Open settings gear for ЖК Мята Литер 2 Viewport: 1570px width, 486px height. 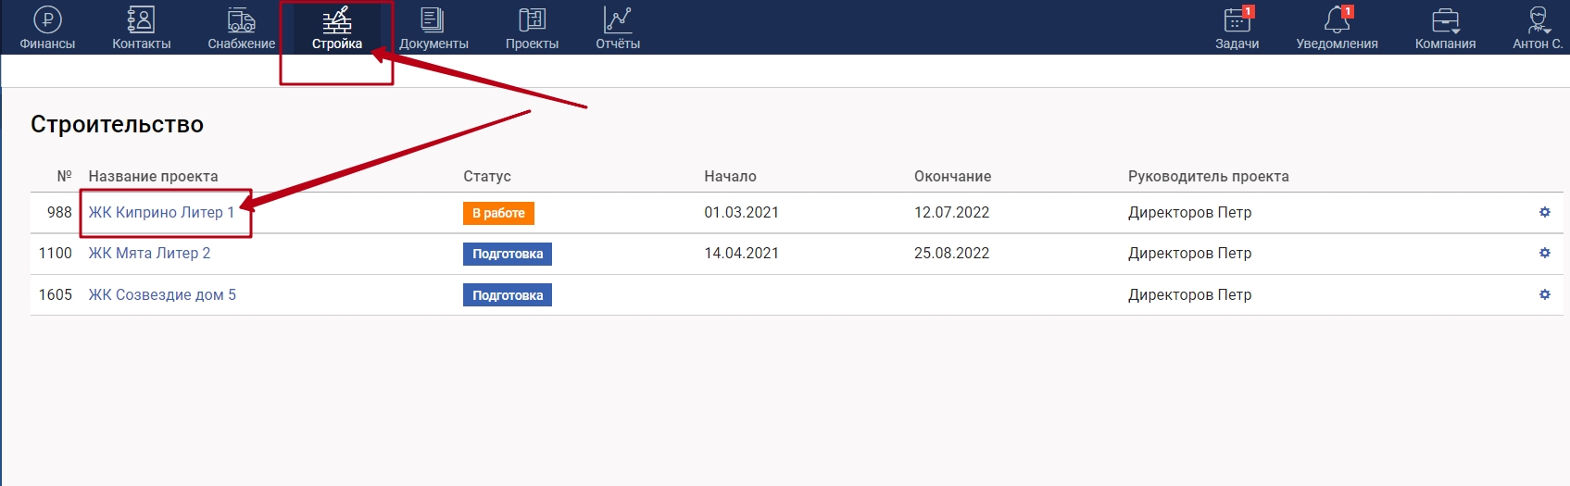pyautogui.click(x=1544, y=253)
